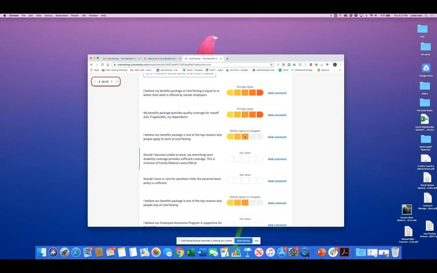Add comment on disability coverage statement

coord(277,159)
